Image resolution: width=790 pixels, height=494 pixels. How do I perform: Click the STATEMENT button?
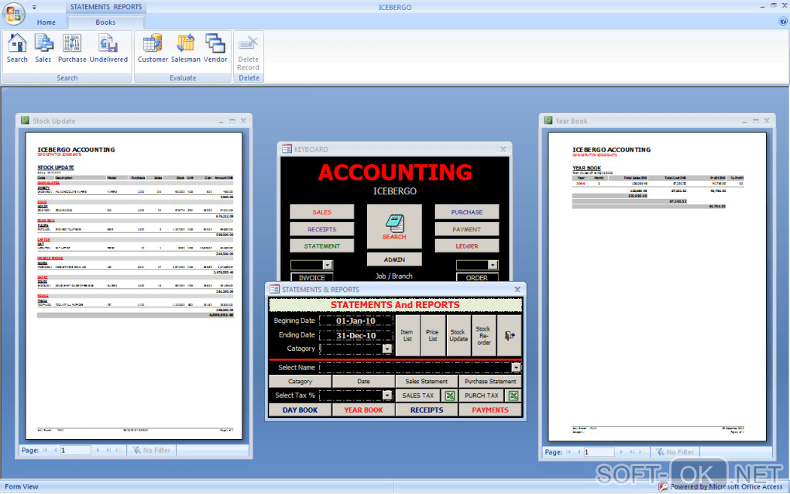pos(322,246)
